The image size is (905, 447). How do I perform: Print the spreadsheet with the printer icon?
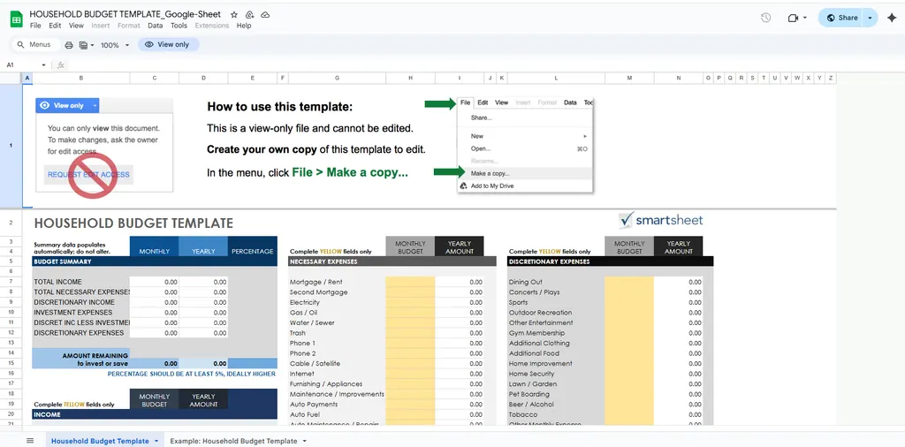(67, 45)
